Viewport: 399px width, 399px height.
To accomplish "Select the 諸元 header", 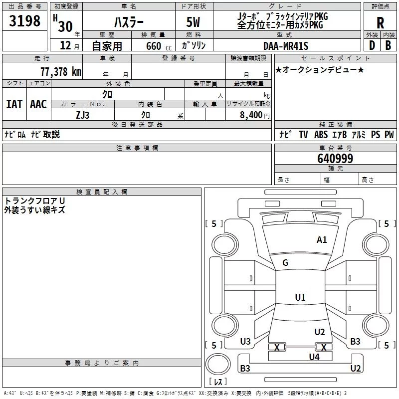I will tap(335, 168).
